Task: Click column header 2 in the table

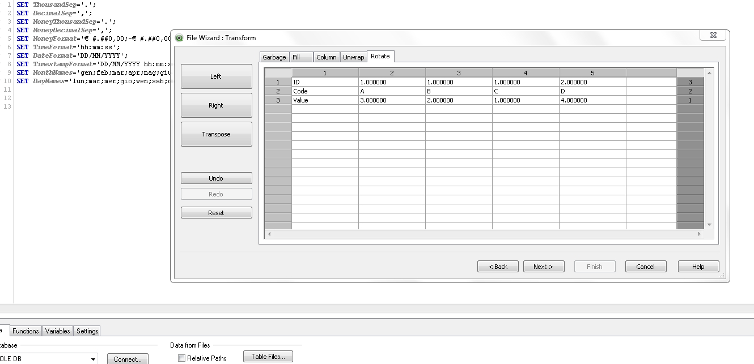Action: (x=392, y=73)
